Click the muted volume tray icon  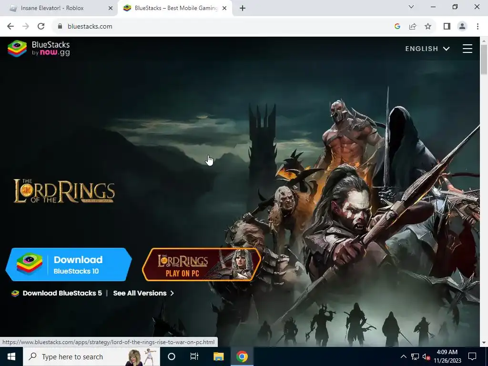(x=426, y=356)
